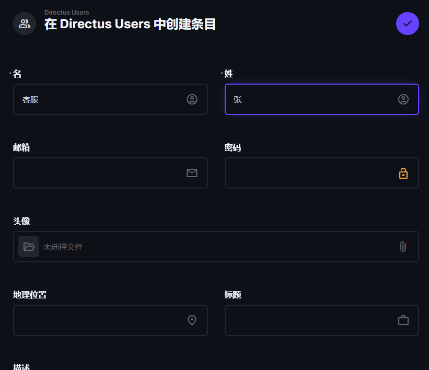Image resolution: width=429 pixels, height=370 pixels.
Task: Click the 密码 field label
Action: (233, 147)
